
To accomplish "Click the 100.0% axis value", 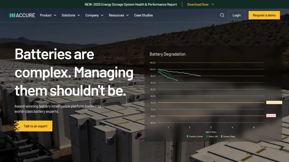I will pyautogui.click(x=153, y=69).
